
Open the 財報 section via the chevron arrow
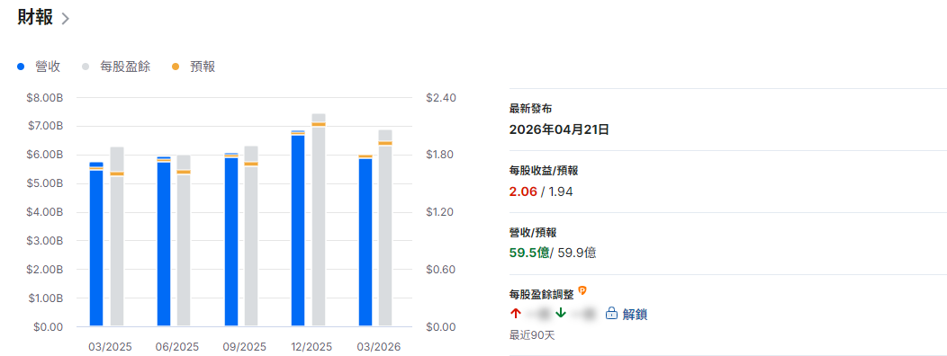pyautogui.click(x=65, y=19)
